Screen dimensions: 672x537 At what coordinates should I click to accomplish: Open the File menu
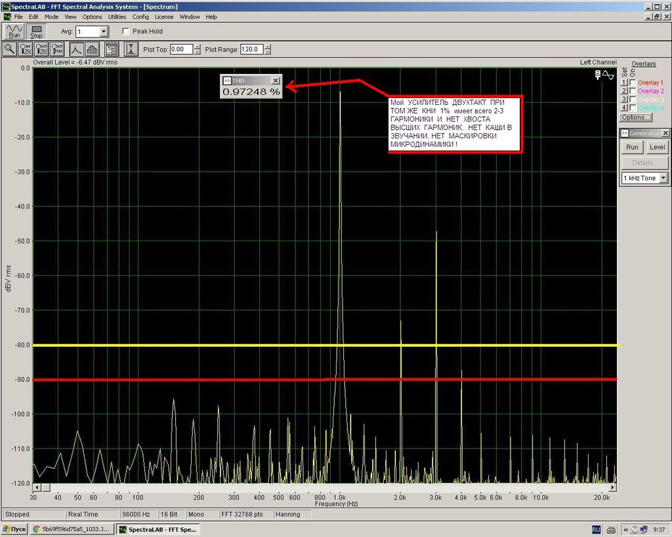18,16
